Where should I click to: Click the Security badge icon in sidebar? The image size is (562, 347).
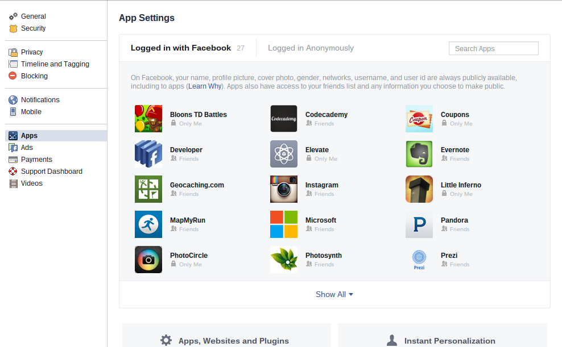[x=13, y=28]
